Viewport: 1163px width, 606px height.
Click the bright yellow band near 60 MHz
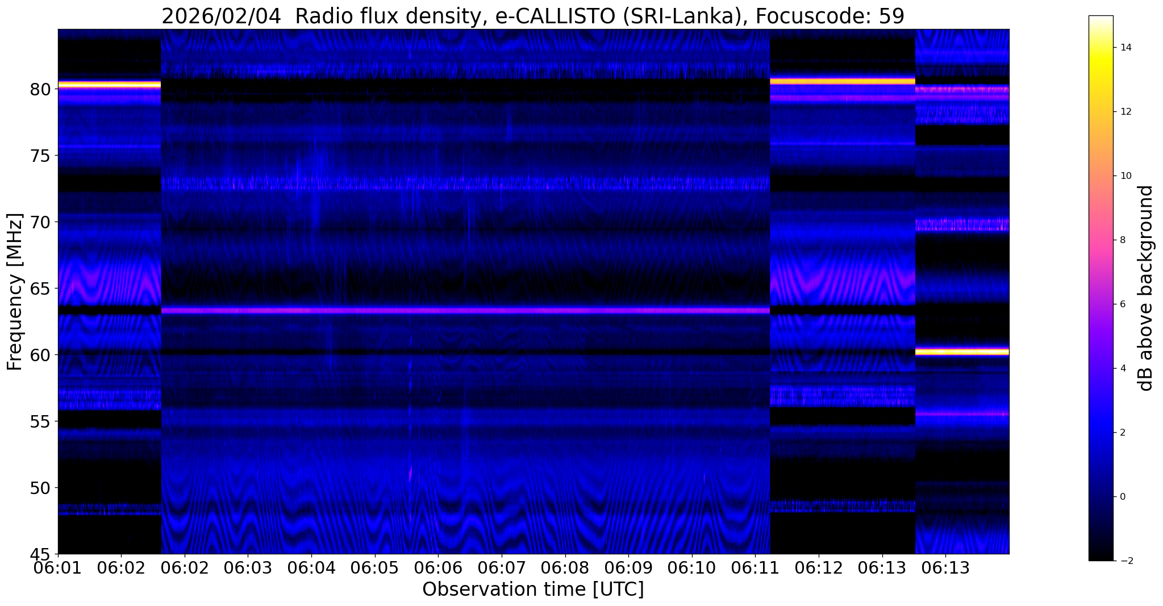[x=962, y=352]
